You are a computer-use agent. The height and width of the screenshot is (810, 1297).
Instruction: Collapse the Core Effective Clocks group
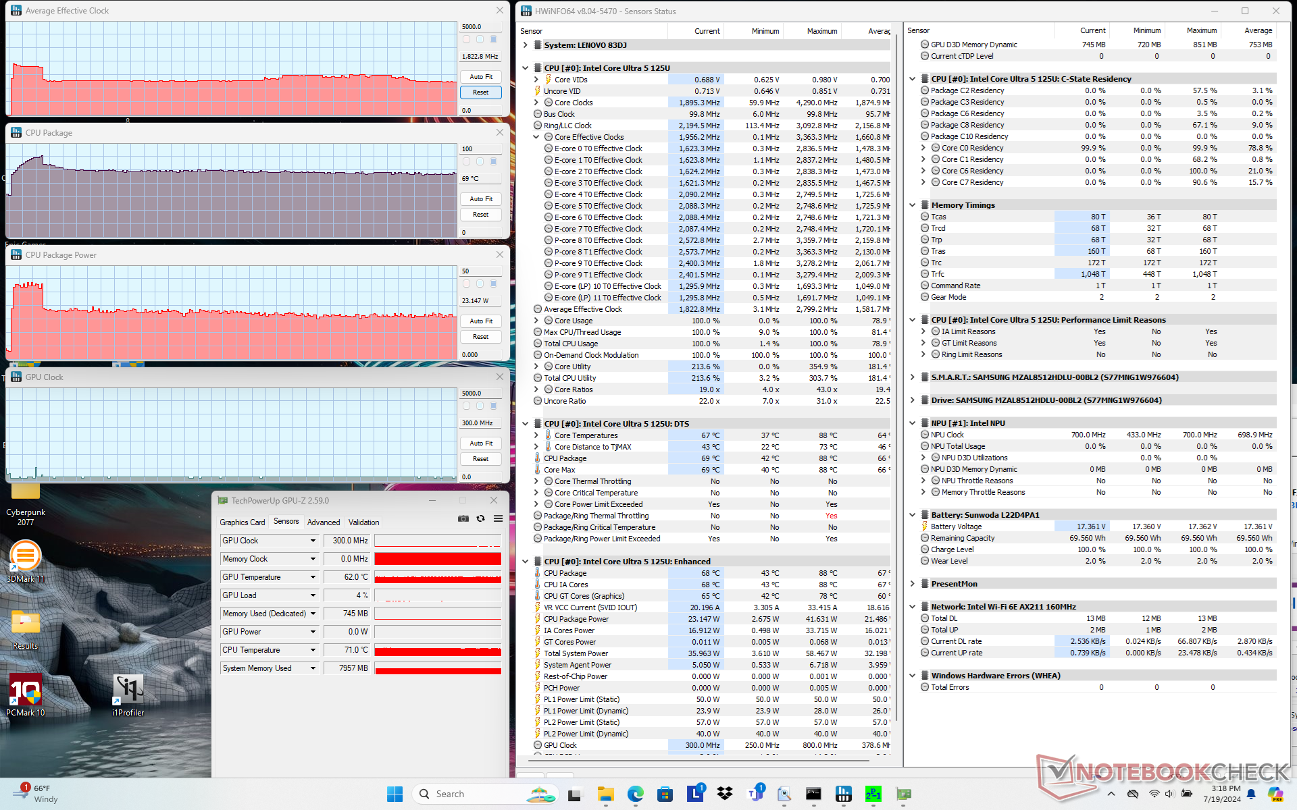pos(536,137)
